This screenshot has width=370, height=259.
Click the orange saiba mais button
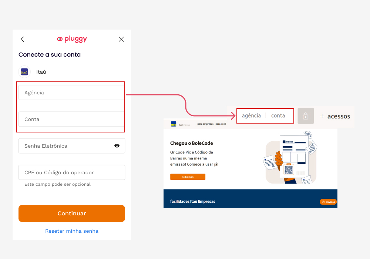point(188,177)
